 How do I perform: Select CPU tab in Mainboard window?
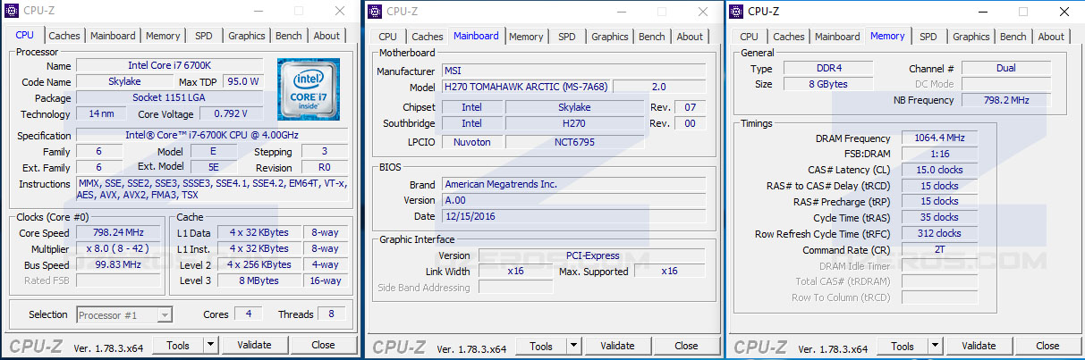coord(388,37)
